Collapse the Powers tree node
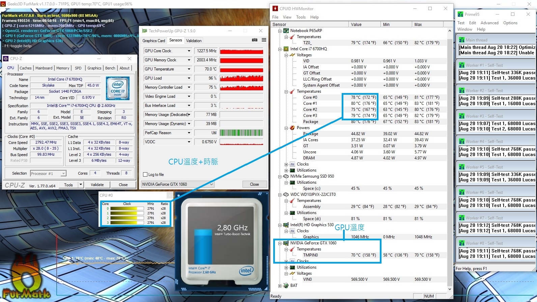537x302 pixels. pyautogui.click(x=286, y=128)
